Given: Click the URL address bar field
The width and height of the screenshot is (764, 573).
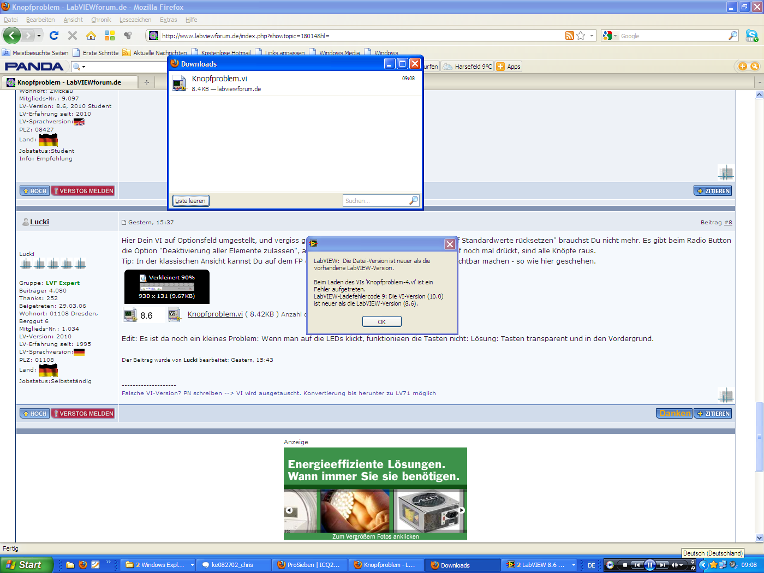Looking at the screenshot, I should [x=360, y=35].
